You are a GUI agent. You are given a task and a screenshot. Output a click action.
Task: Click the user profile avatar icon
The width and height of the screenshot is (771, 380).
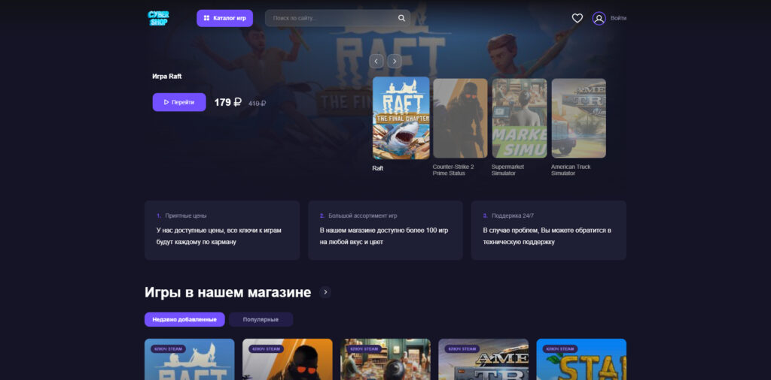click(599, 18)
